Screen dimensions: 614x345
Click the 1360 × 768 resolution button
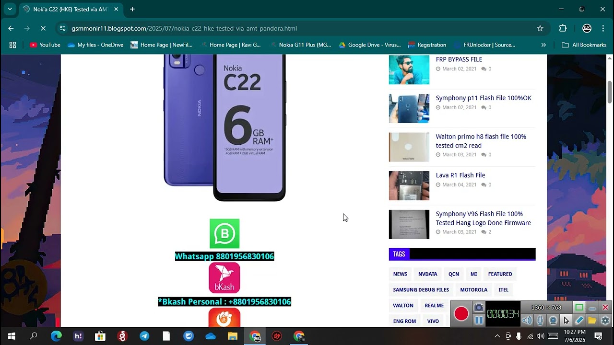pyautogui.click(x=546, y=308)
